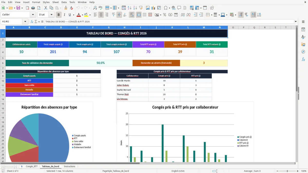Click the Copy icon

click(x=51, y=8)
